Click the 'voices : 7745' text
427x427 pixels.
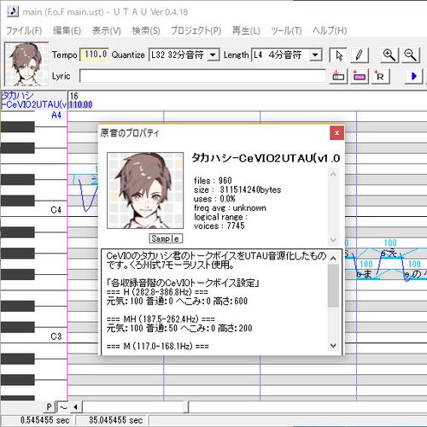click(x=219, y=225)
